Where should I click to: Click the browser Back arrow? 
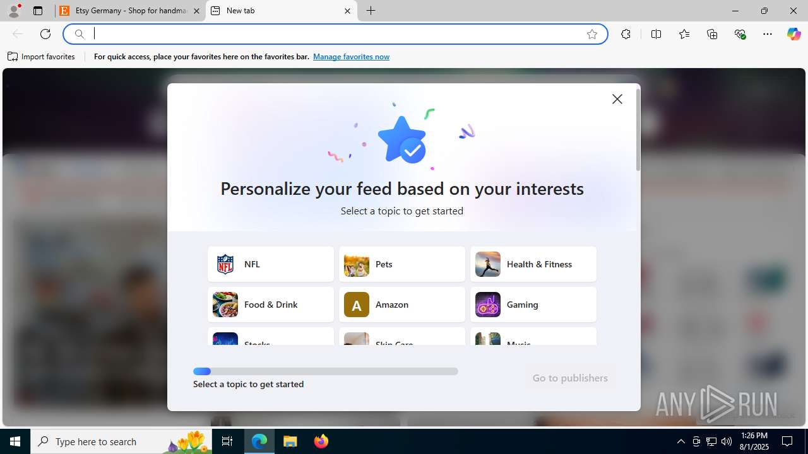pos(18,34)
